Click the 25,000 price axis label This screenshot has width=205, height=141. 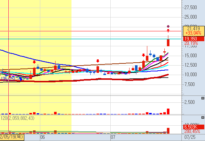click(190, 17)
